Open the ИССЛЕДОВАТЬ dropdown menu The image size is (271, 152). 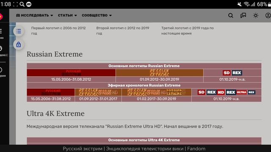[35, 15]
